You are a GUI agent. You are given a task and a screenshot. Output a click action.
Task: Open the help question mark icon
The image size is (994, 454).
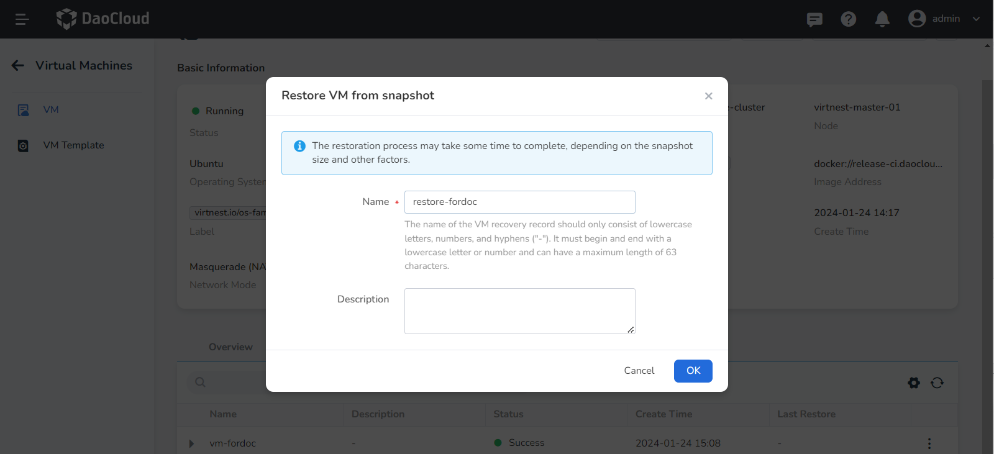[848, 19]
